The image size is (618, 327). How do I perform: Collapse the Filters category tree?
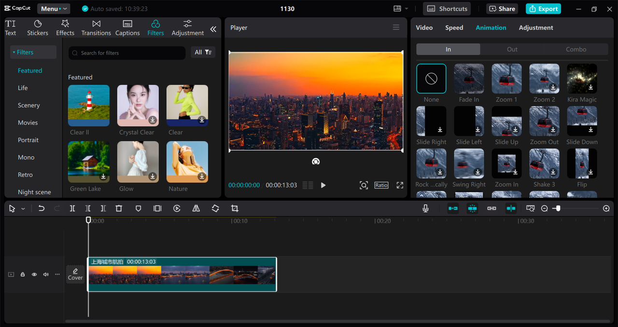(x=33, y=52)
